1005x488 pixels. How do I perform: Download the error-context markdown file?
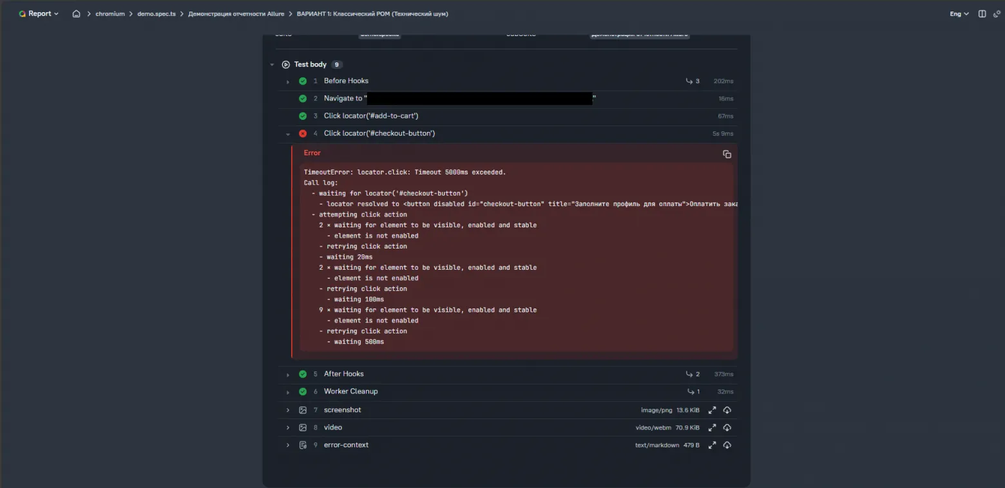(x=726, y=444)
